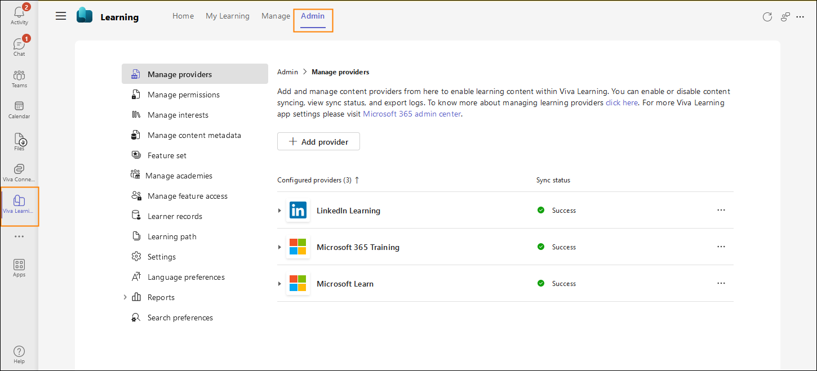Open more options for Microsoft Learn
817x371 pixels.
(x=721, y=283)
